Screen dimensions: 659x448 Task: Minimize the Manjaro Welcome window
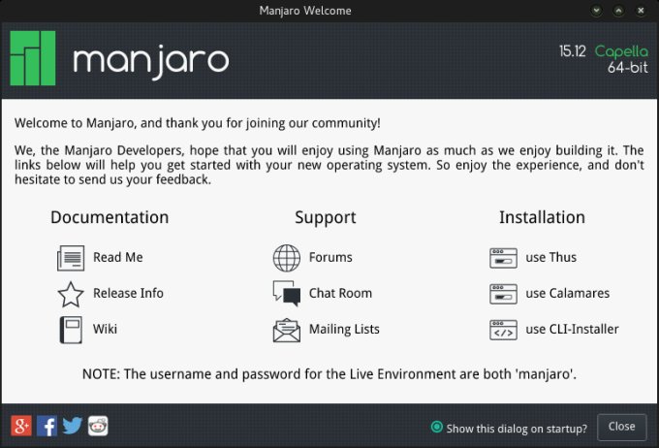[596, 11]
